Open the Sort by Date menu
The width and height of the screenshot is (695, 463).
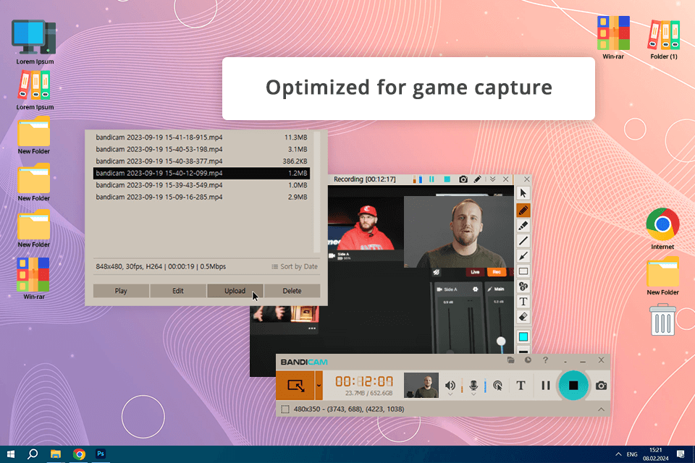tap(295, 266)
